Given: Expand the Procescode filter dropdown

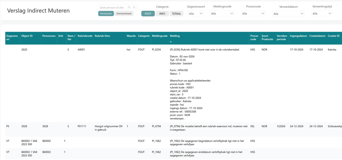Looking at the screenshot, I should 253,13.
